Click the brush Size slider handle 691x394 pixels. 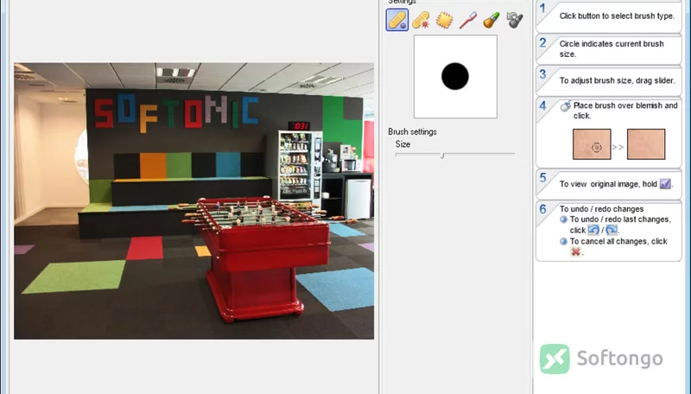click(442, 156)
